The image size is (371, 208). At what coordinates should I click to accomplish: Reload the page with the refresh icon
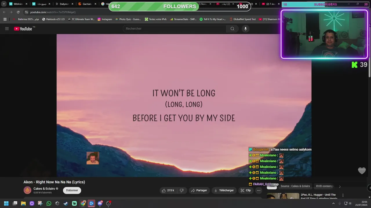[x=18, y=12]
